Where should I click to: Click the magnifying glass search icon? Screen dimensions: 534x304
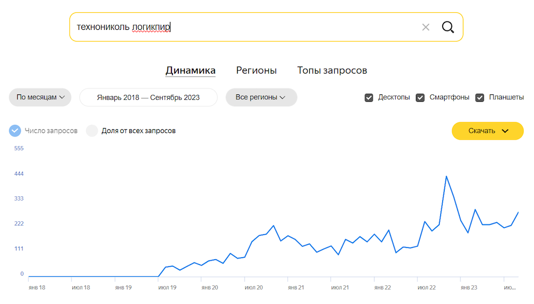[447, 27]
